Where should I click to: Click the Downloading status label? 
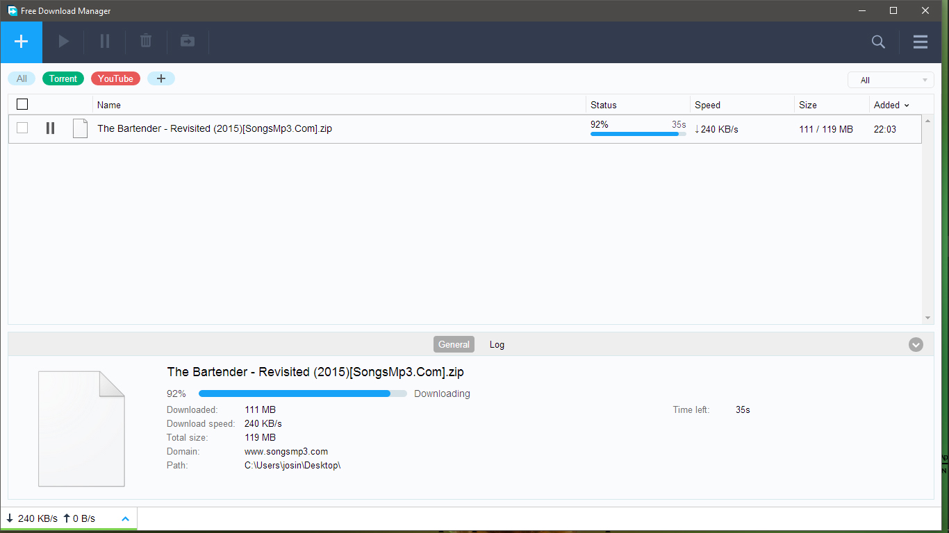click(x=442, y=394)
